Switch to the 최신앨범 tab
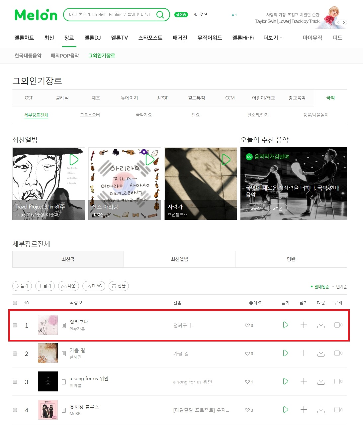This screenshot has width=363, height=425. 179,259
